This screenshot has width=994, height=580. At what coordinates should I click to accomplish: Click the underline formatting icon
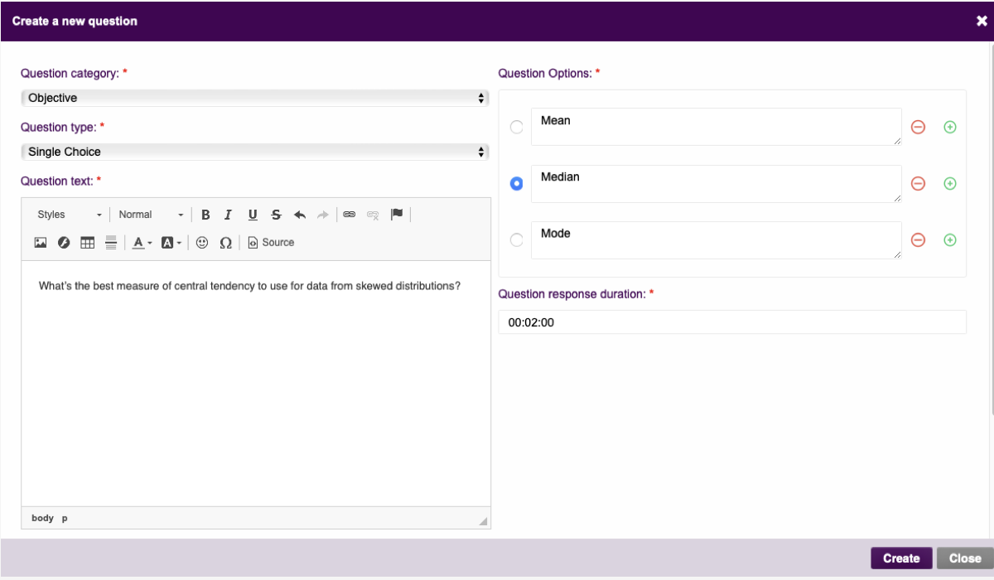pyautogui.click(x=253, y=215)
